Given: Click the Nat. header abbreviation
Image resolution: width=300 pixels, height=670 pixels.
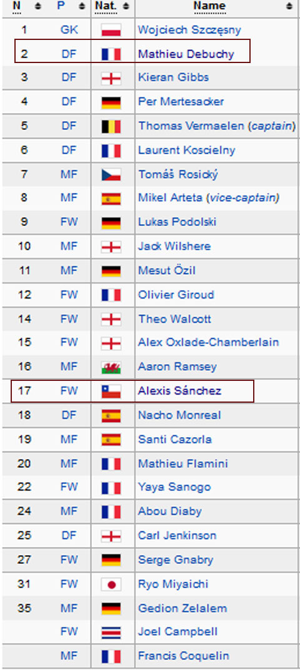Looking at the screenshot, I should click(x=106, y=6).
